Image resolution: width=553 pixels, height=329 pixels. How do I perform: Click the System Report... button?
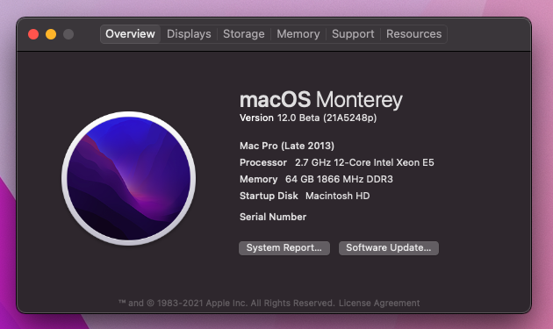point(284,248)
